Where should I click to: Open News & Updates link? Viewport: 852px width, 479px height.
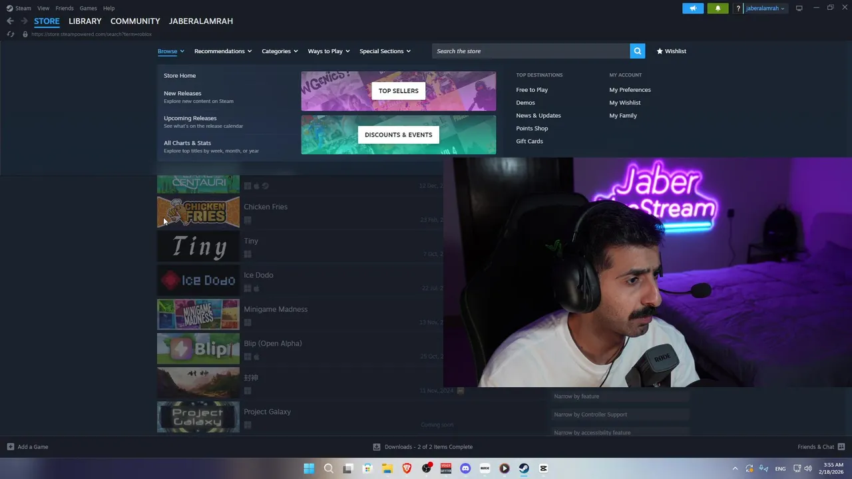(x=538, y=116)
